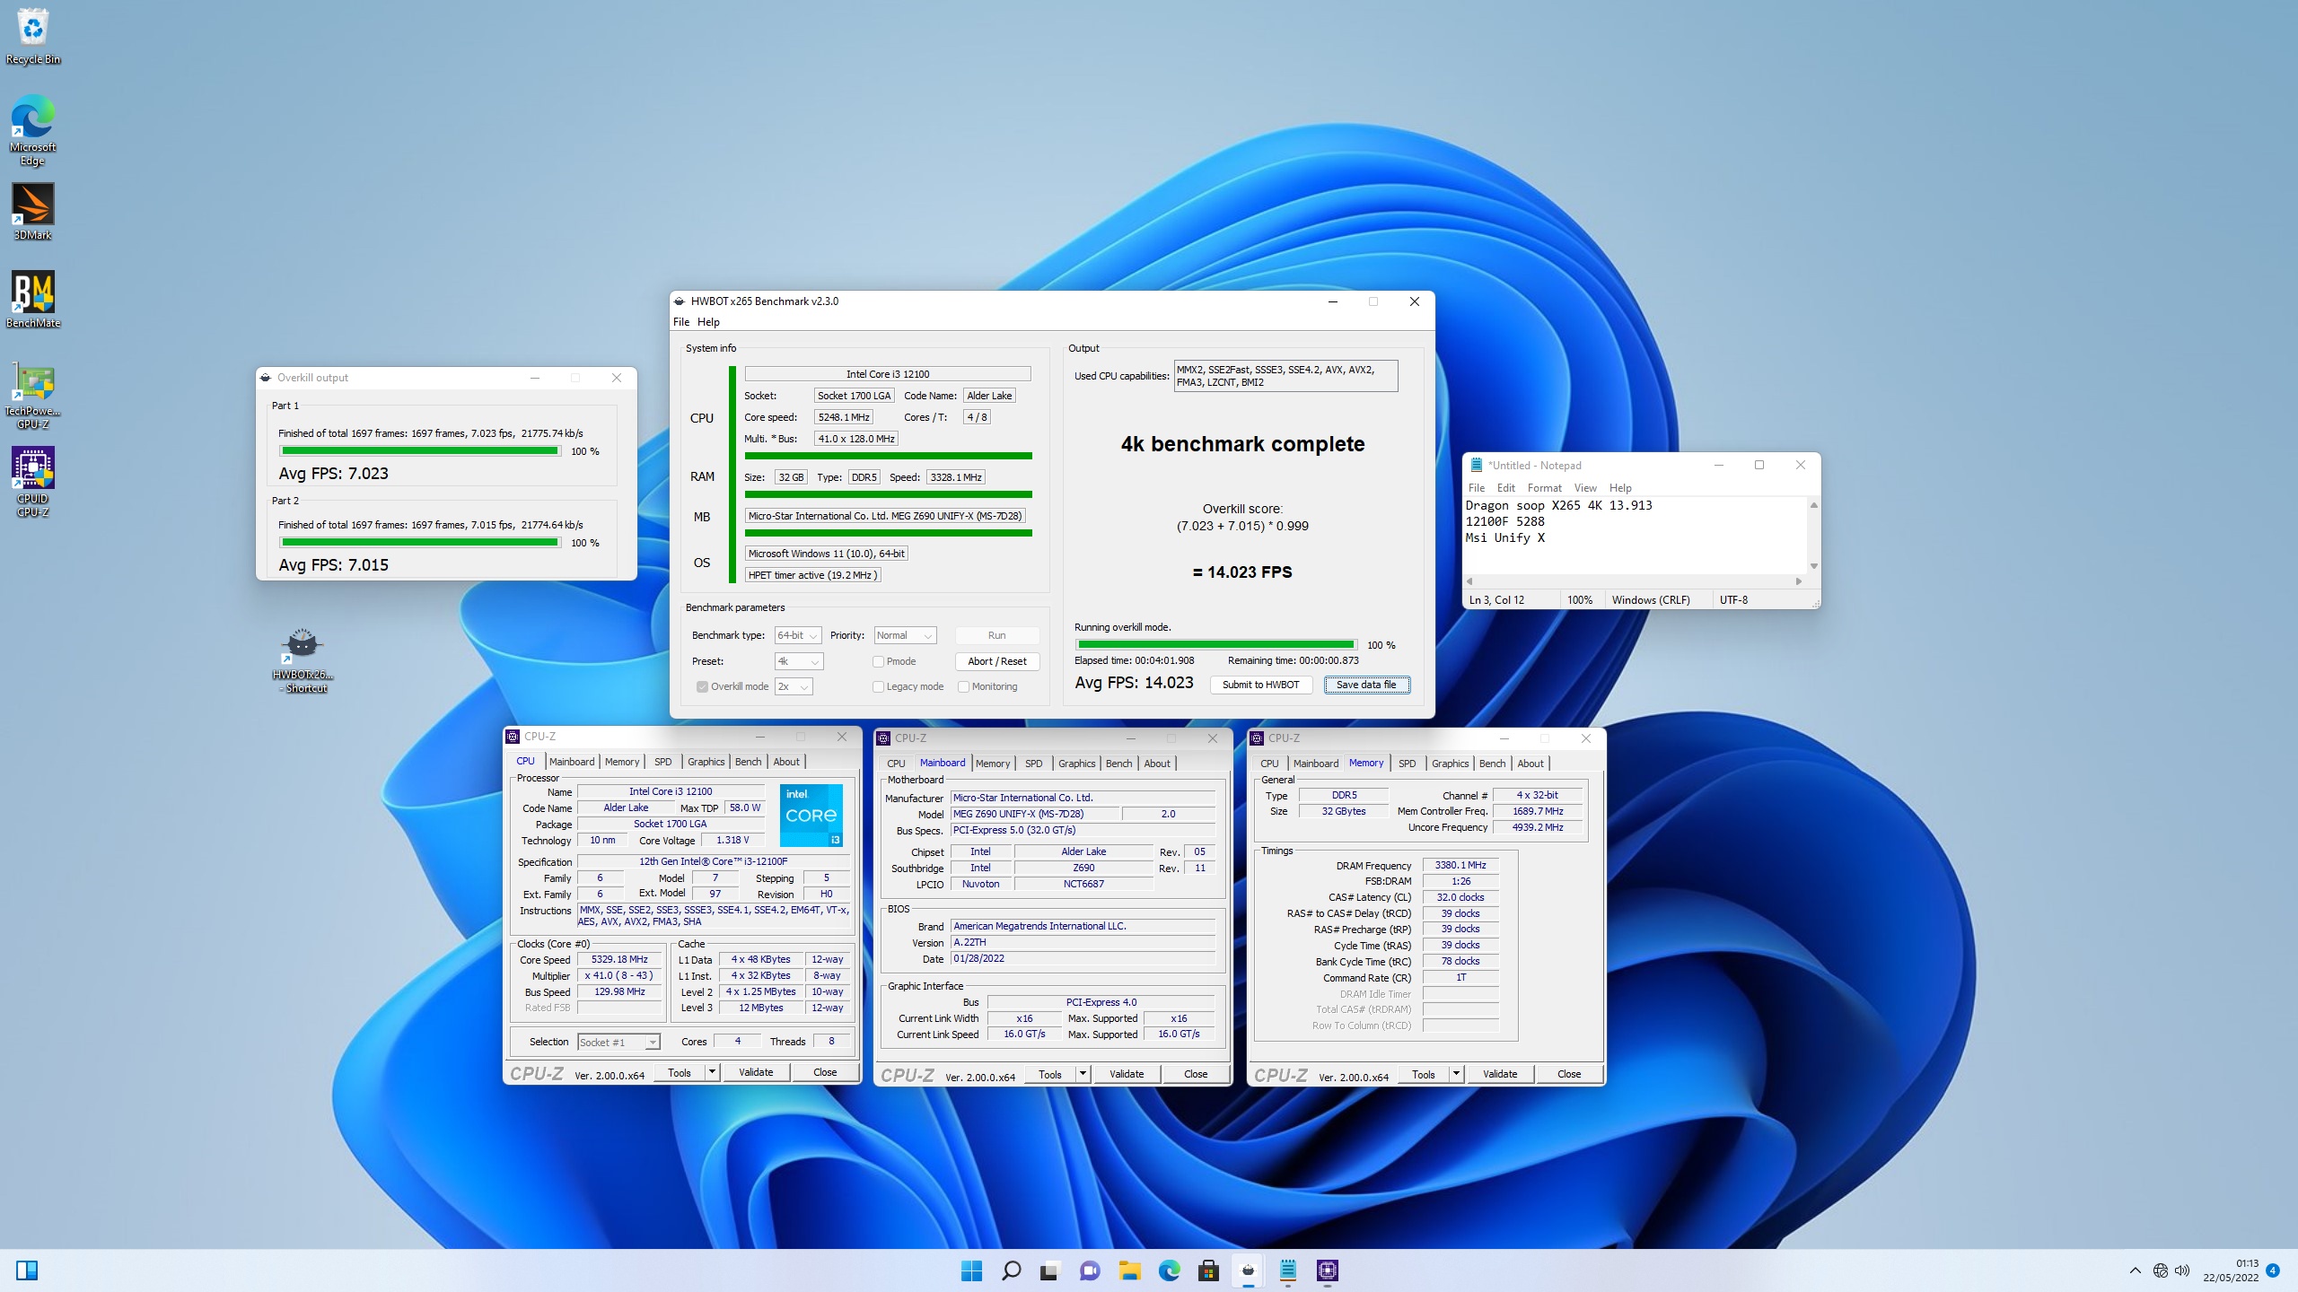Switch to Bench tab in first CPU-Z
Image resolution: width=2298 pixels, height=1292 pixels.
(x=748, y=762)
